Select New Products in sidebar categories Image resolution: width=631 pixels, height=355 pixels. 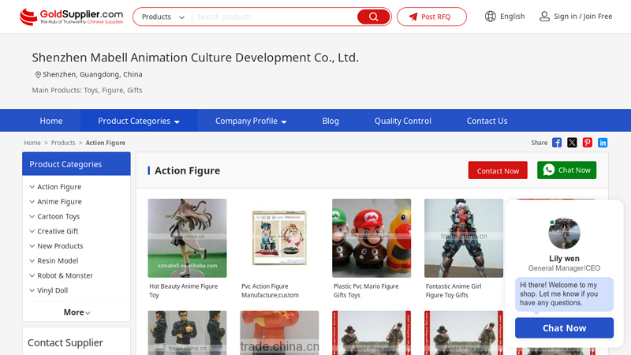tap(60, 246)
